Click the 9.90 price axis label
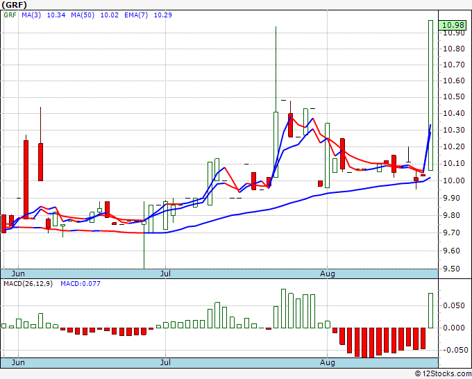 [452, 198]
